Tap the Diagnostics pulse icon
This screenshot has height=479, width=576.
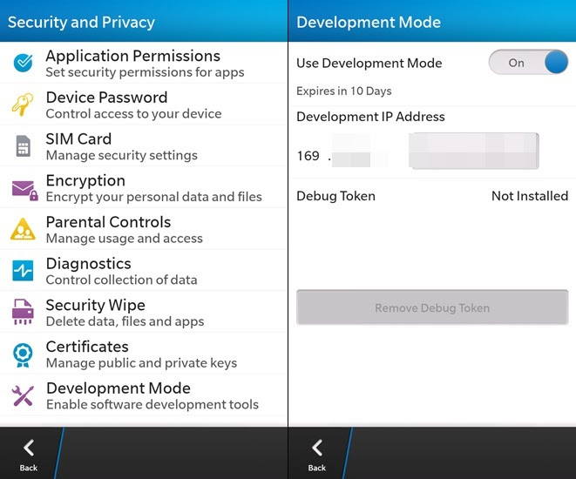click(x=23, y=271)
